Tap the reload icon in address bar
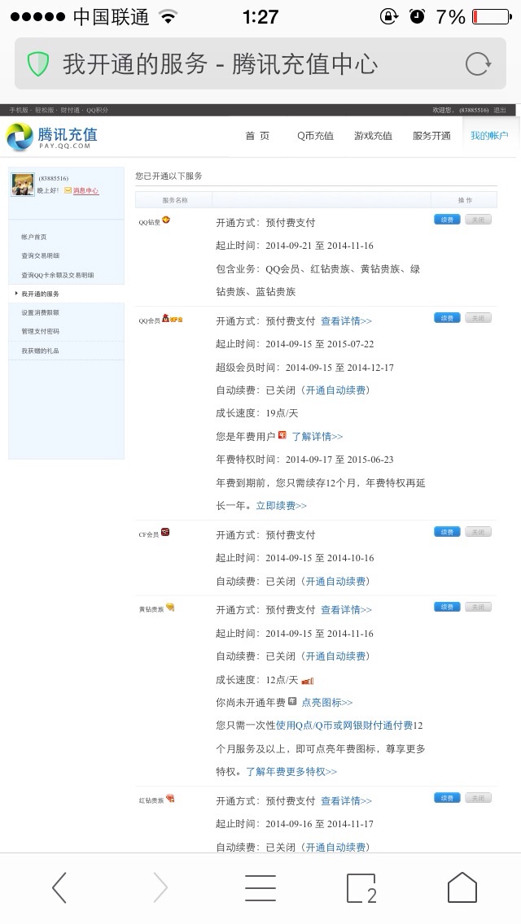The height and width of the screenshot is (924, 521). 477,63
